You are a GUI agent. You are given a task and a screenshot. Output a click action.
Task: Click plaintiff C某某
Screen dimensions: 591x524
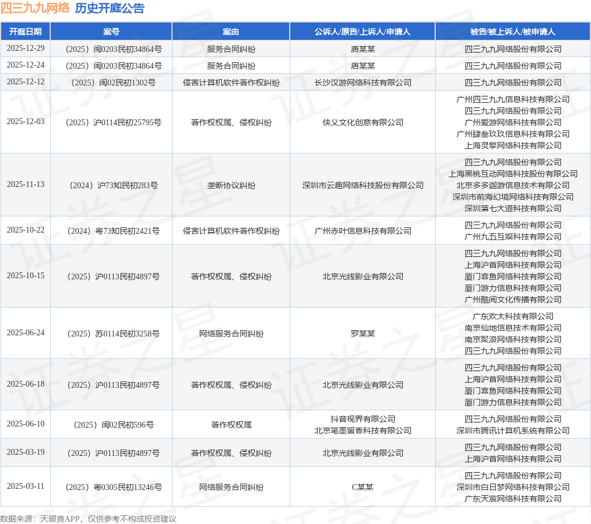tap(362, 487)
